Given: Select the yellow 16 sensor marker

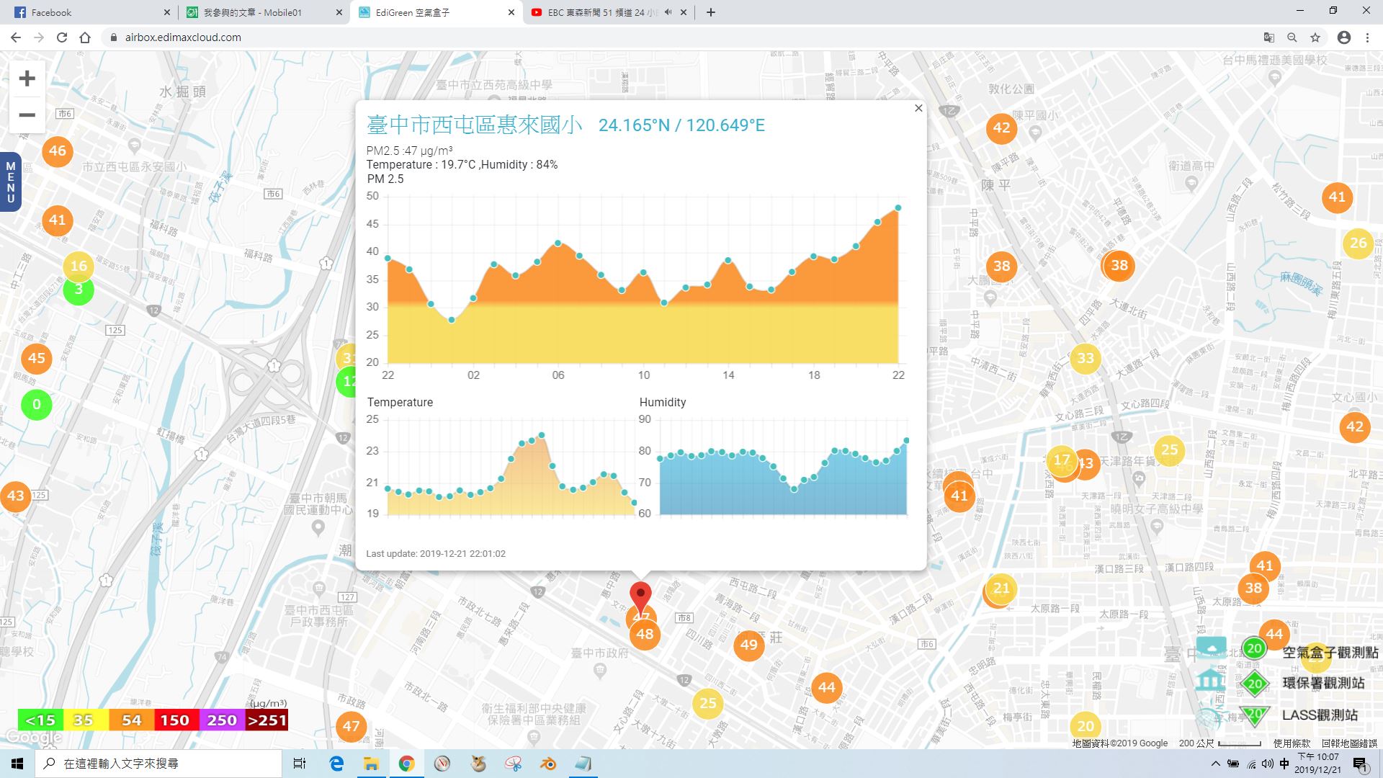Looking at the screenshot, I should [x=79, y=266].
